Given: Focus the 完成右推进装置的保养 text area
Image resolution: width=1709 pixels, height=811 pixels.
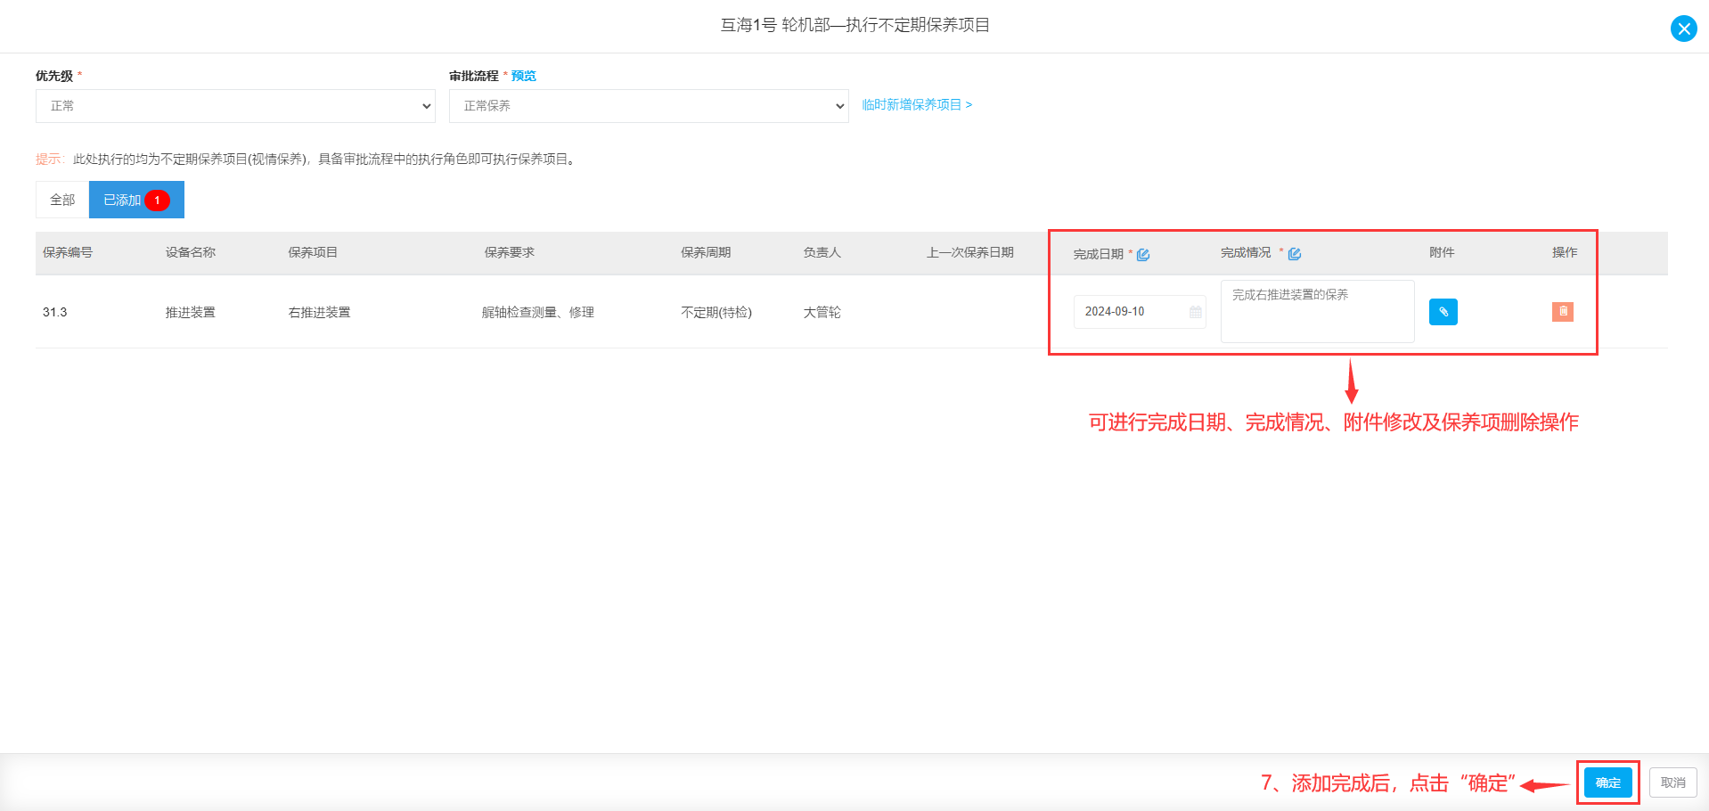Looking at the screenshot, I should click(x=1318, y=311).
